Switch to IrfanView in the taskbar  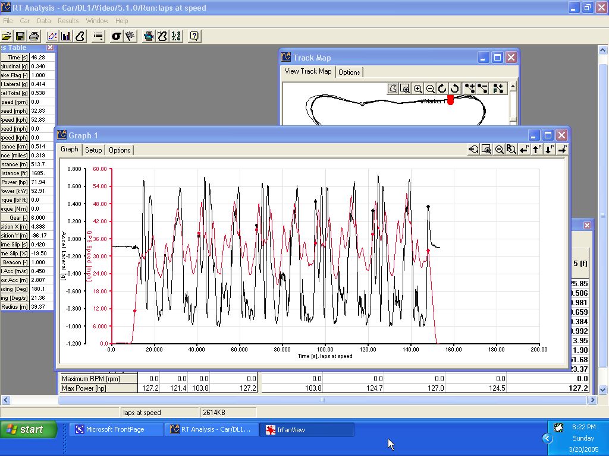point(306,429)
